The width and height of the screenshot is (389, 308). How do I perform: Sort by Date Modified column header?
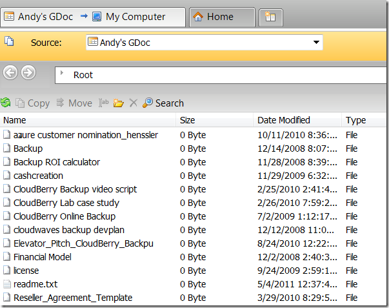(283, 120)
